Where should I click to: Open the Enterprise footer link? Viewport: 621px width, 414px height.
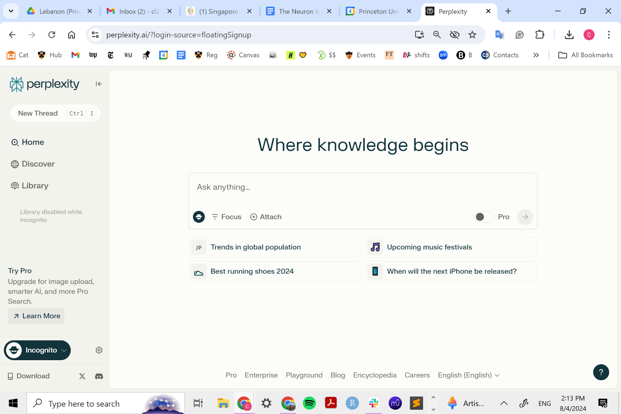tap(261, 375)
